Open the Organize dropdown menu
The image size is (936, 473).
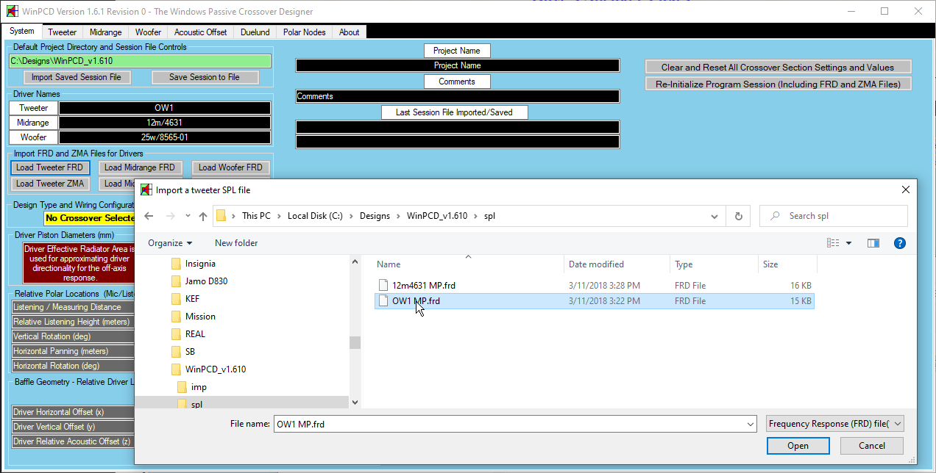pos(169,243)
